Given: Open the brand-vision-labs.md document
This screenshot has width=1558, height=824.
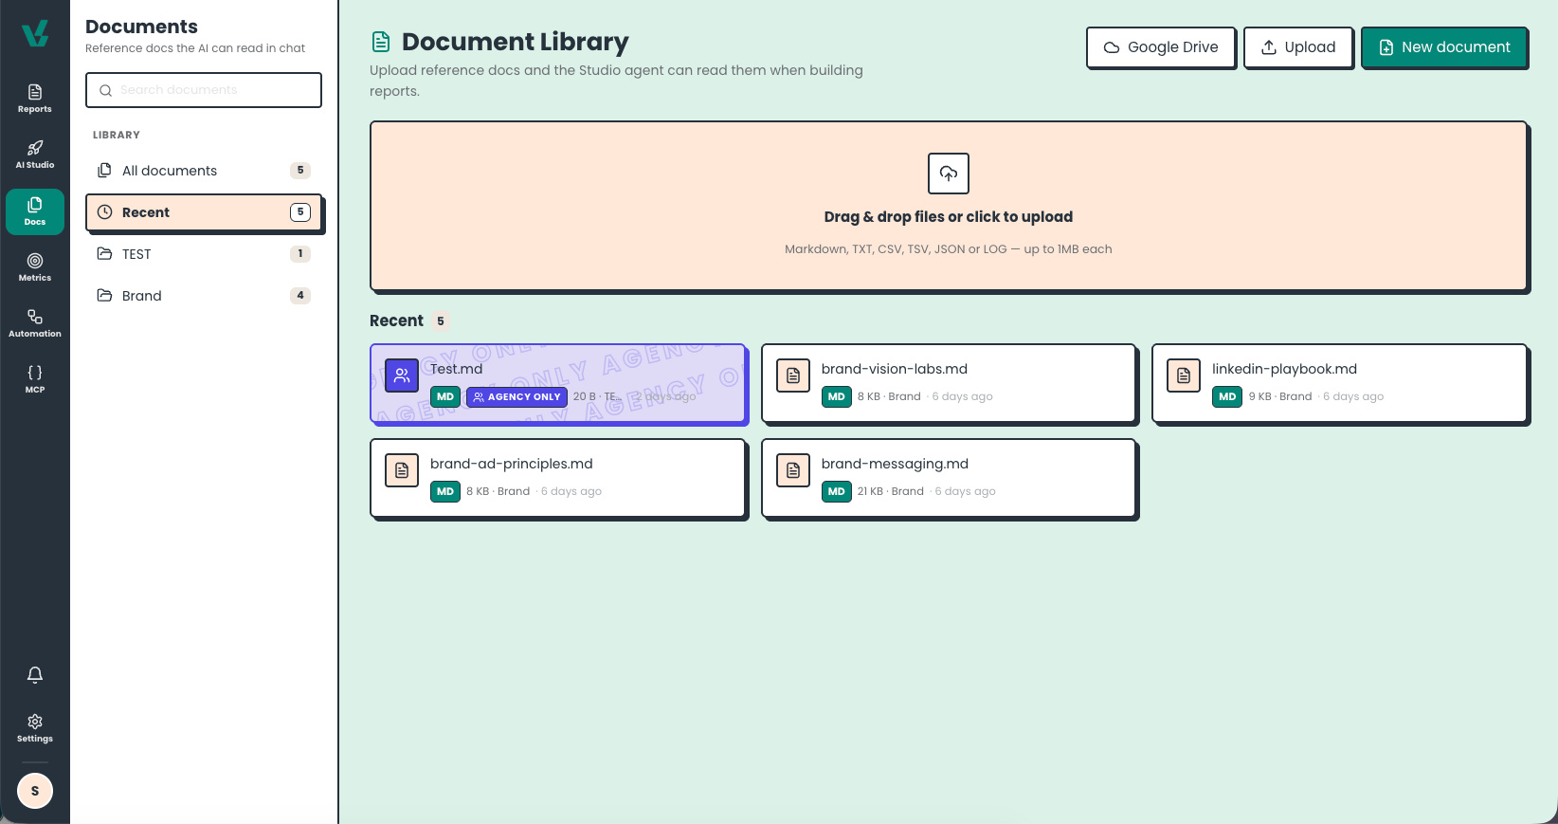Looking at the screenshot, I should coord(949,383).
